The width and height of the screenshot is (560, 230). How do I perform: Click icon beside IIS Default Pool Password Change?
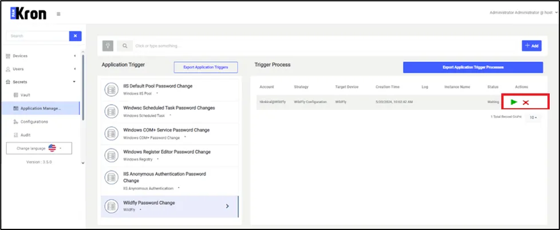[112, 89]
